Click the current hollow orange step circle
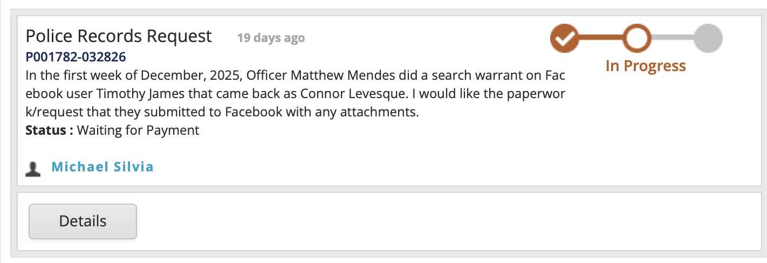The width and height of the screenshot is (767, 263). click(x=638, y=38)
